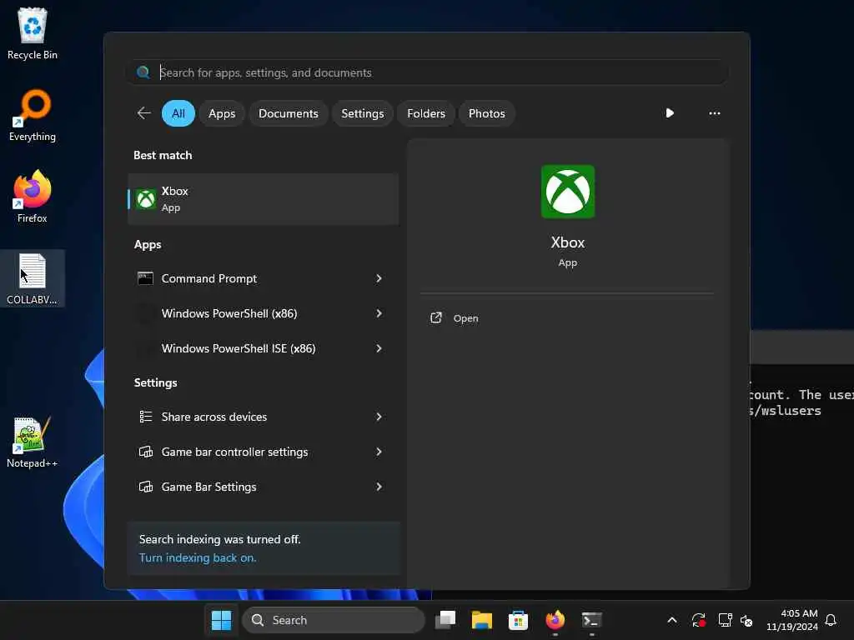Image resolution: width=854 pixels, height=640 pixels.
Task: Click the Share across devices settings icon
Action: [145, 417]
